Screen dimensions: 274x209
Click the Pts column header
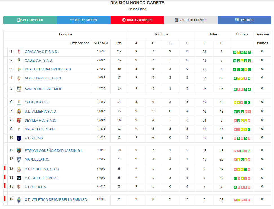119,43
